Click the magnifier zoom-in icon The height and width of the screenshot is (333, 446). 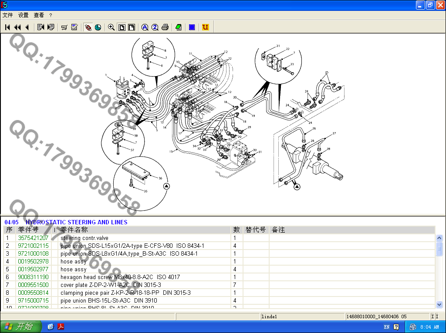point(111,27)
